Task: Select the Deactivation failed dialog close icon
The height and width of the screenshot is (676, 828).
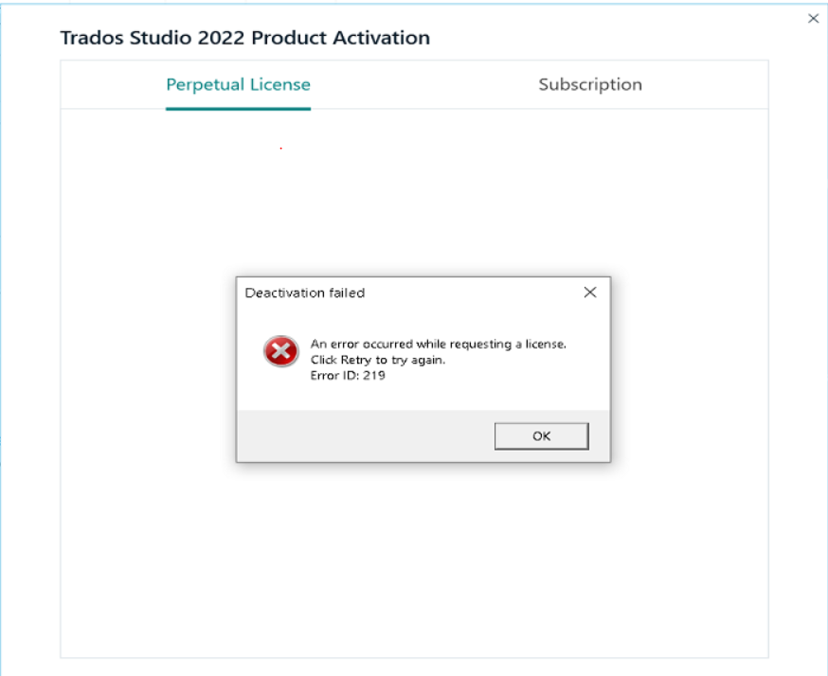Action: tap(589, 293)
